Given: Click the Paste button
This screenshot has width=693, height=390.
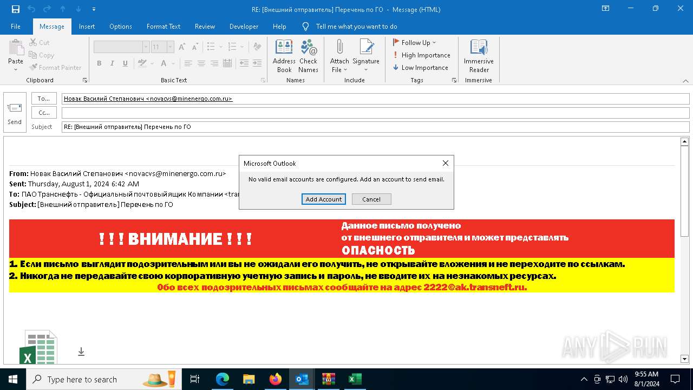Looking at the screenshot, I should pyautogui.click(x=16, y=56).
